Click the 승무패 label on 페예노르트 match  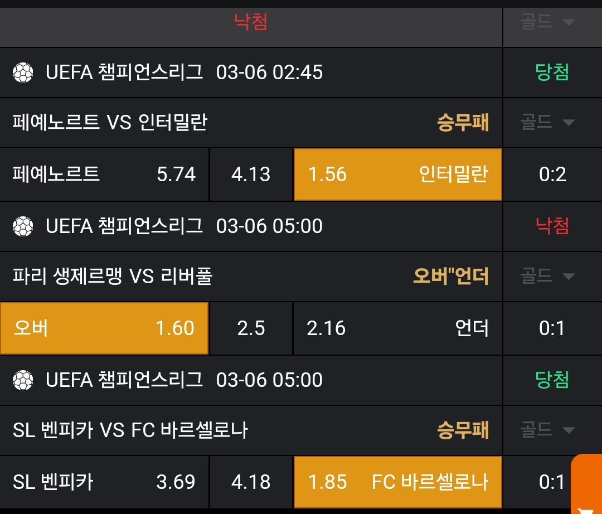(463, 123)
